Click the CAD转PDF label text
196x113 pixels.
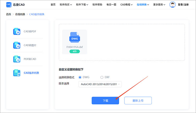(x=30, y=32)
